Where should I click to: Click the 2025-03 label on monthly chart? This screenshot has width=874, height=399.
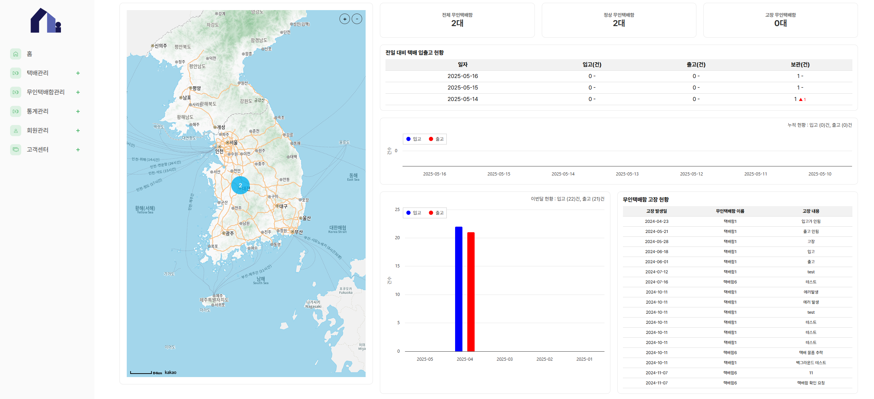click(505, 359)
